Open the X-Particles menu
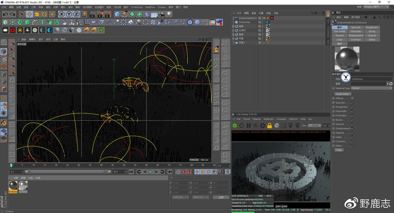The height and width of the screenshot is (213, 394). pos(137,7)
